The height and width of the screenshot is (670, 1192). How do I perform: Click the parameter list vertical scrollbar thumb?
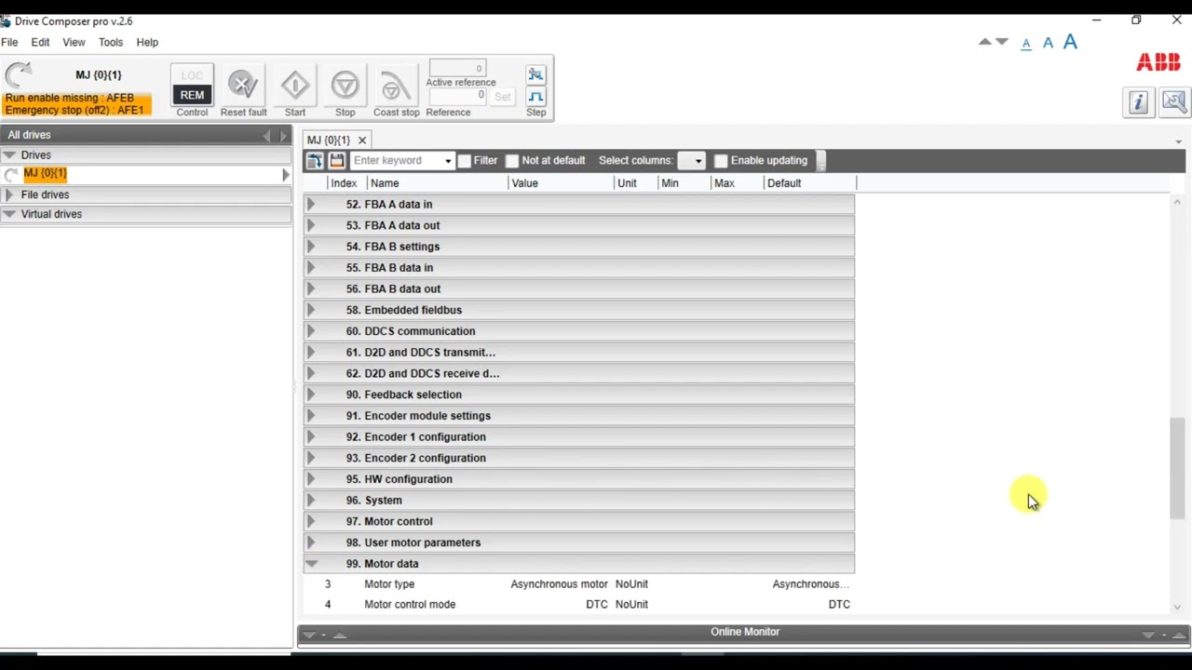1177,469
